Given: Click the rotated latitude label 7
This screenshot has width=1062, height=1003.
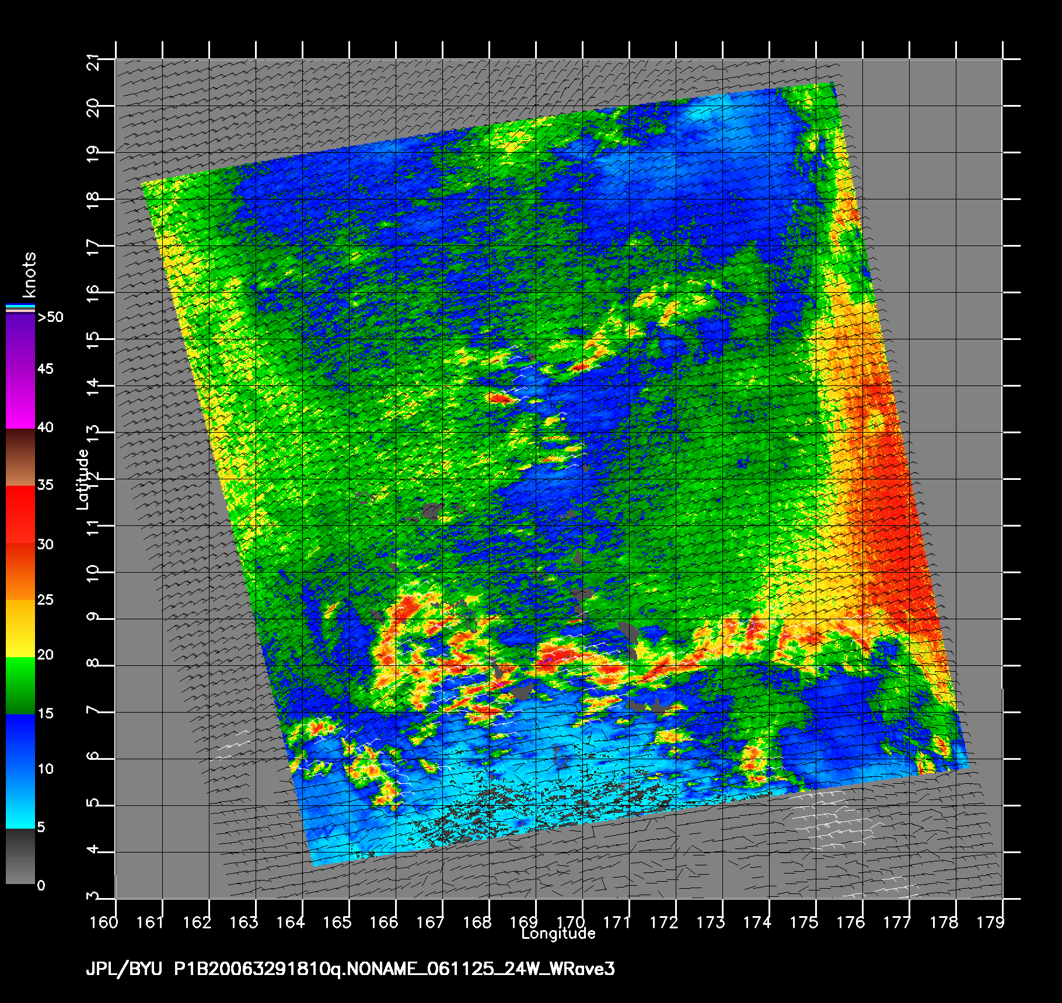Looking at the screenshot, I should point(93,710).
